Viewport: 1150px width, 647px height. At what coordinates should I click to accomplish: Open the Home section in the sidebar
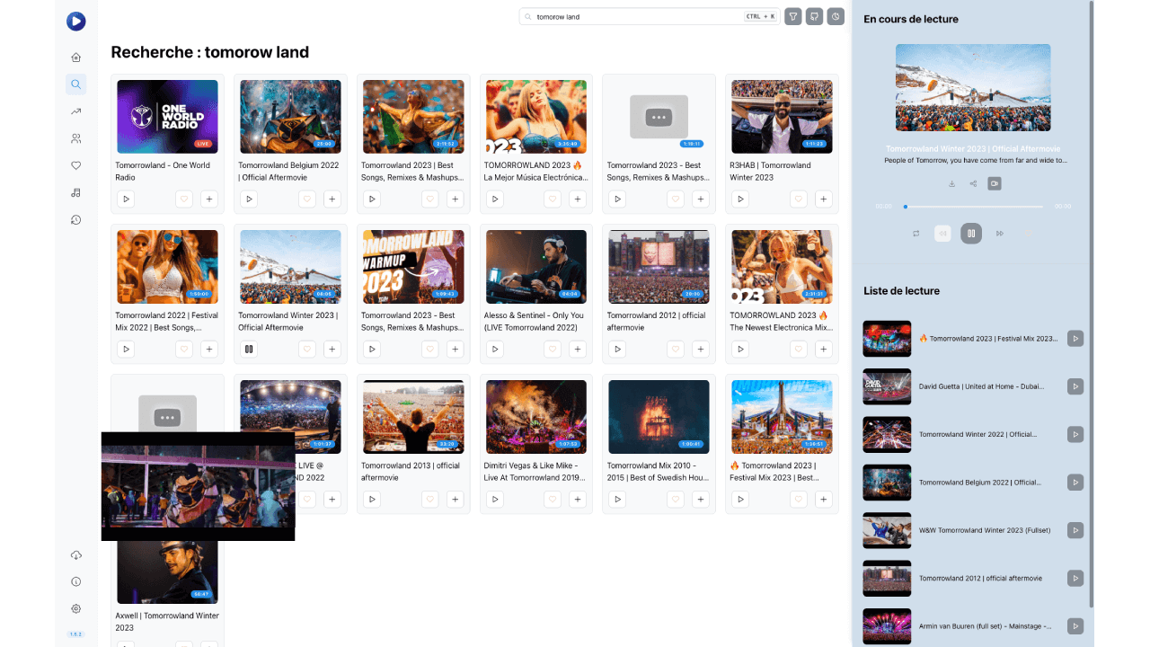pos(76,57)
